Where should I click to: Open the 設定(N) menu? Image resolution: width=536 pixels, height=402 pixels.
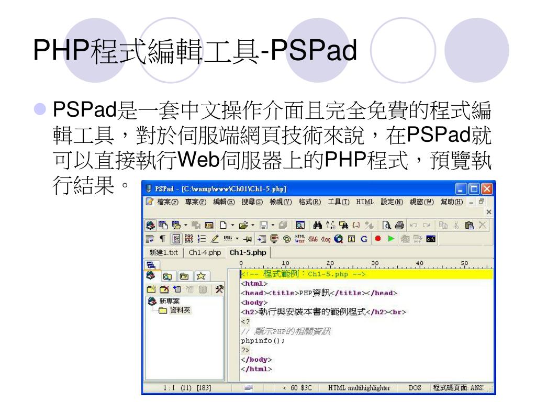[392, 202]
